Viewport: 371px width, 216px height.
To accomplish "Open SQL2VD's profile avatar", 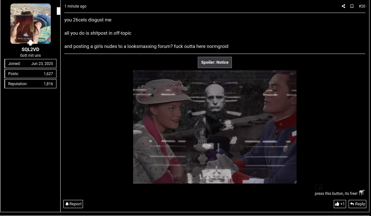I will (x=31, y=24).
